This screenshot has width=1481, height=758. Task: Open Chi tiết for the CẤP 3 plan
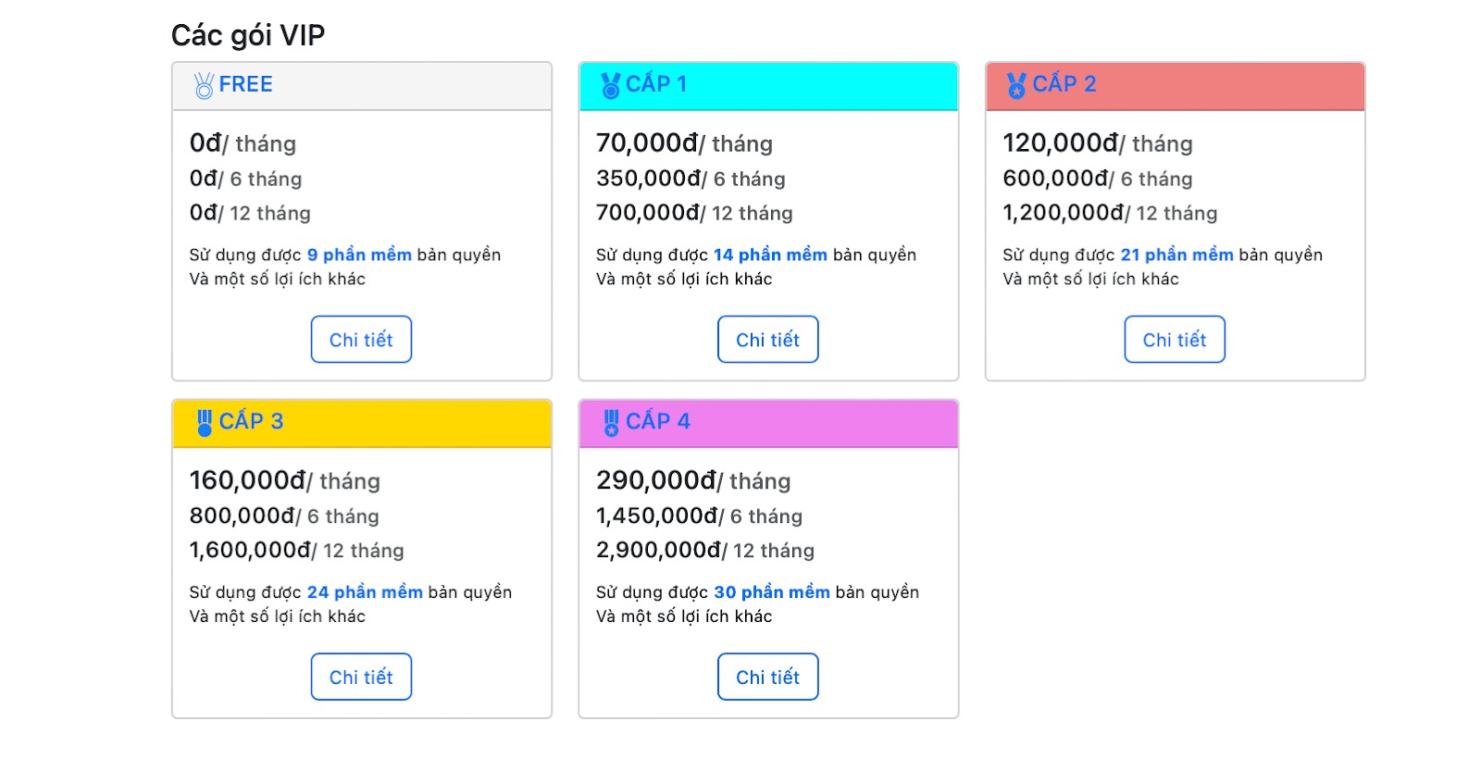click(x=361, y=677)
